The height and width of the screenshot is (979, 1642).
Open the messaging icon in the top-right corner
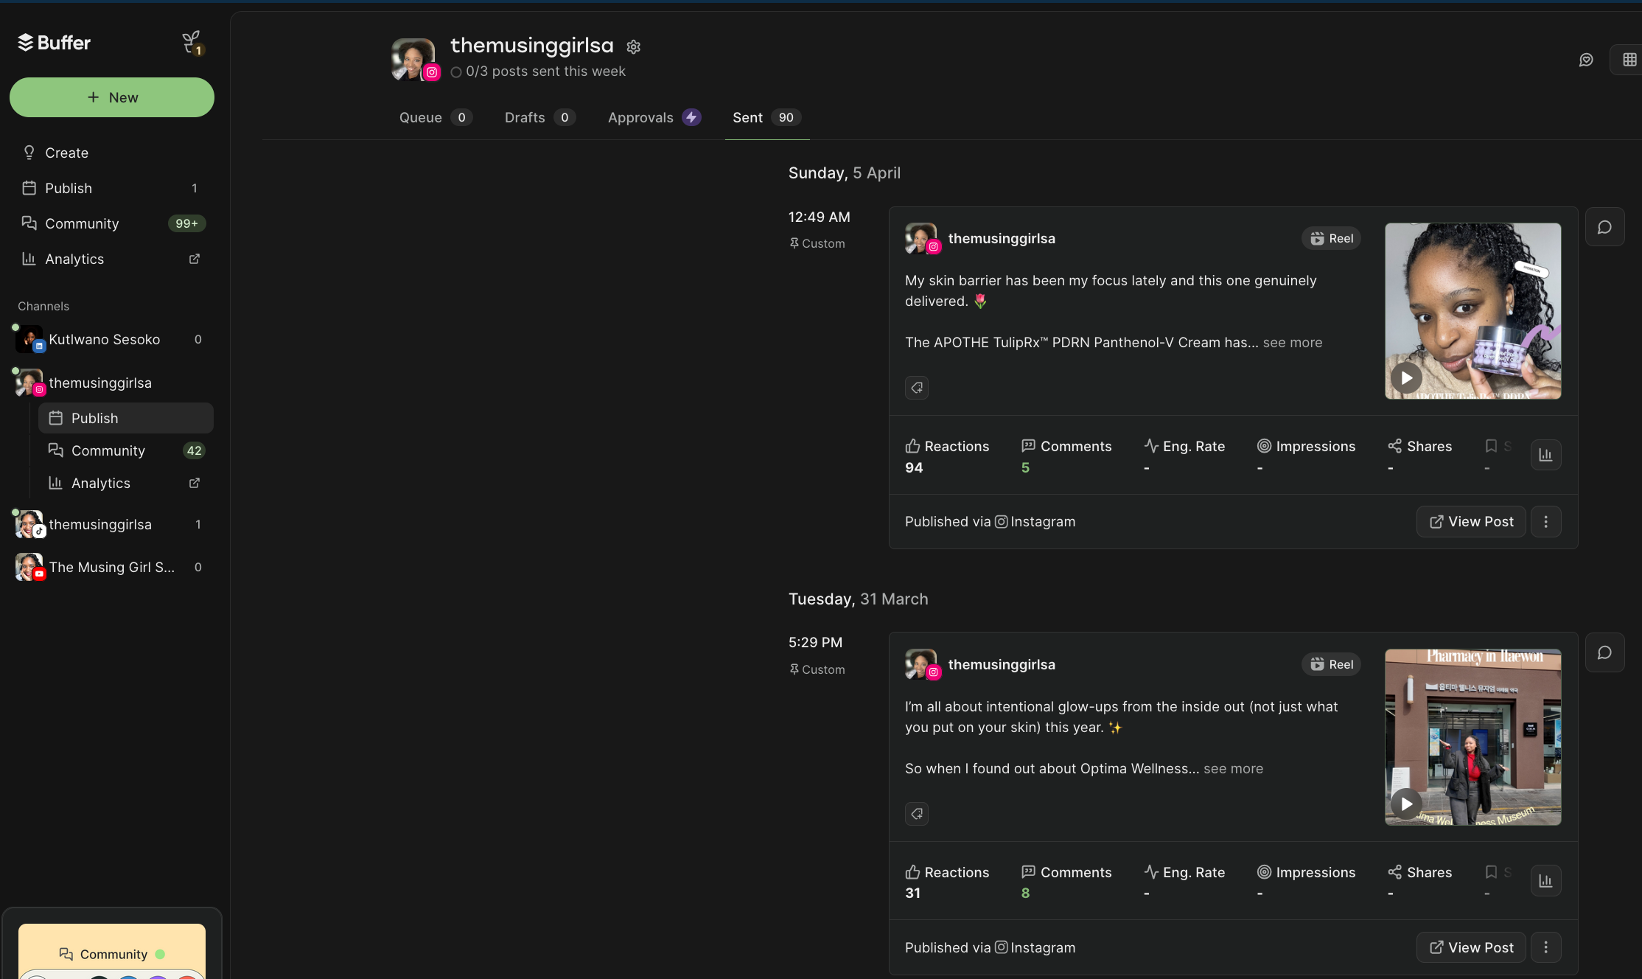[x=1587, y=60]
